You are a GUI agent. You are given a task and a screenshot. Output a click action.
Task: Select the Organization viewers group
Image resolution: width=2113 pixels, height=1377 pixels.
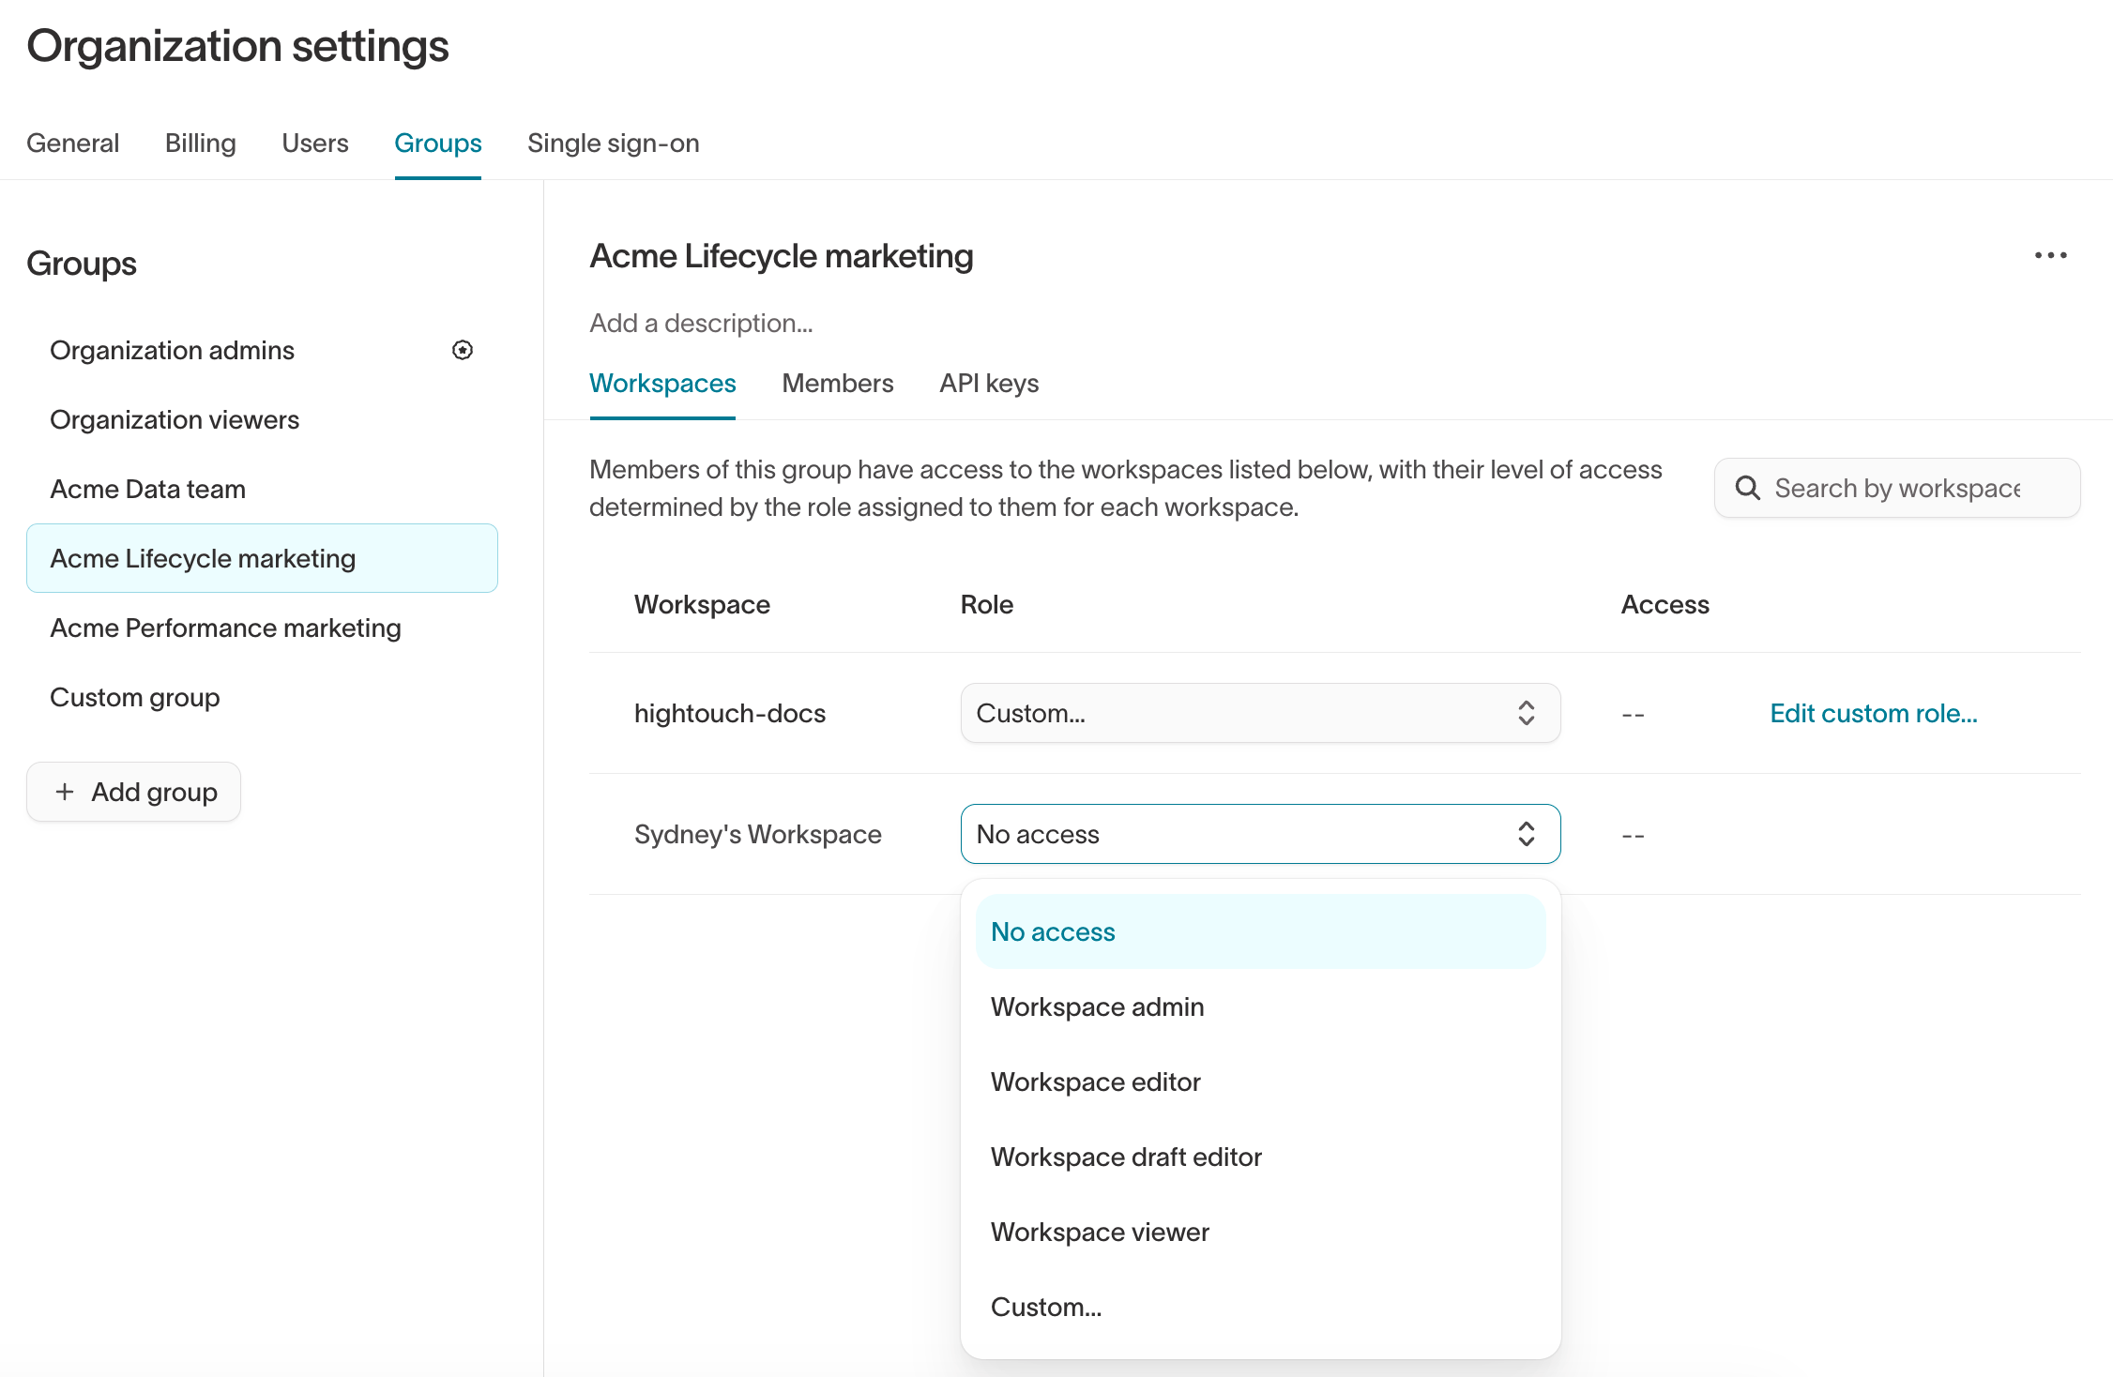click(x=262, y=419)
